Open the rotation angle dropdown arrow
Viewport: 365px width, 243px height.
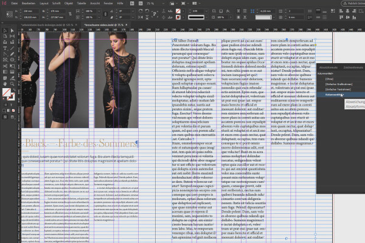133,11
